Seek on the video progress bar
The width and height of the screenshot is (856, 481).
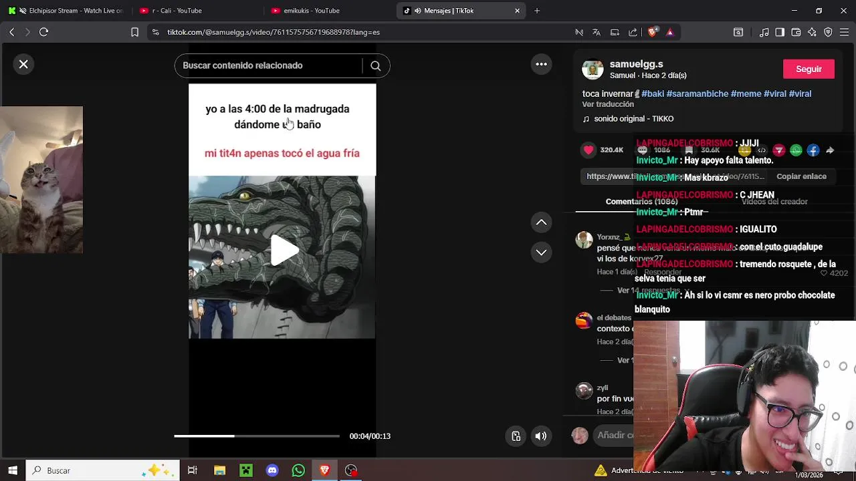pos(257,436)
